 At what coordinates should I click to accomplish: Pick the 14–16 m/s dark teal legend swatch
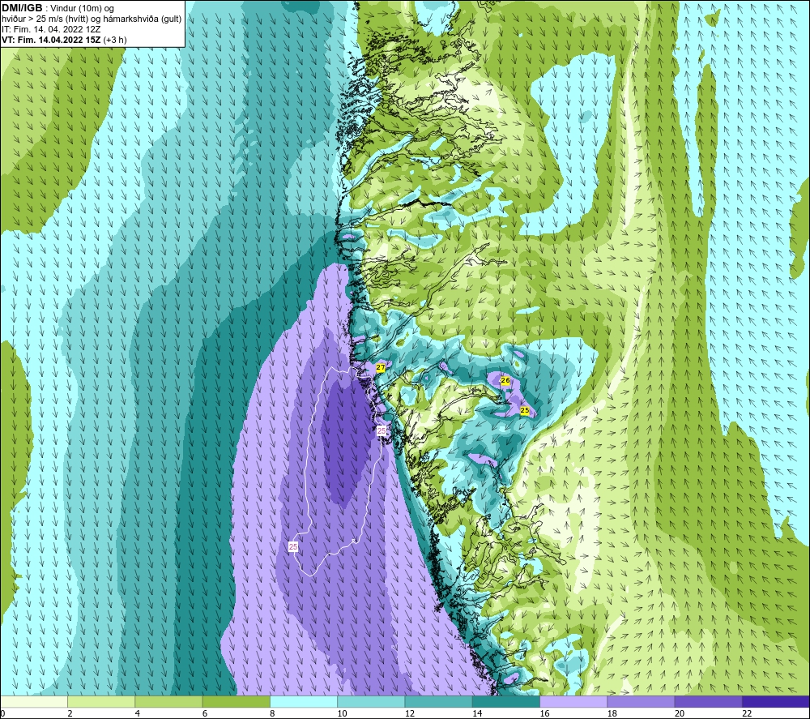point(506,701)
